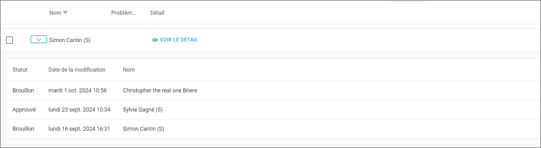Click the date mardi 1 oct. 2024 10:58
541x148 pixels.
pyautogui.click(x=77, y=90)
